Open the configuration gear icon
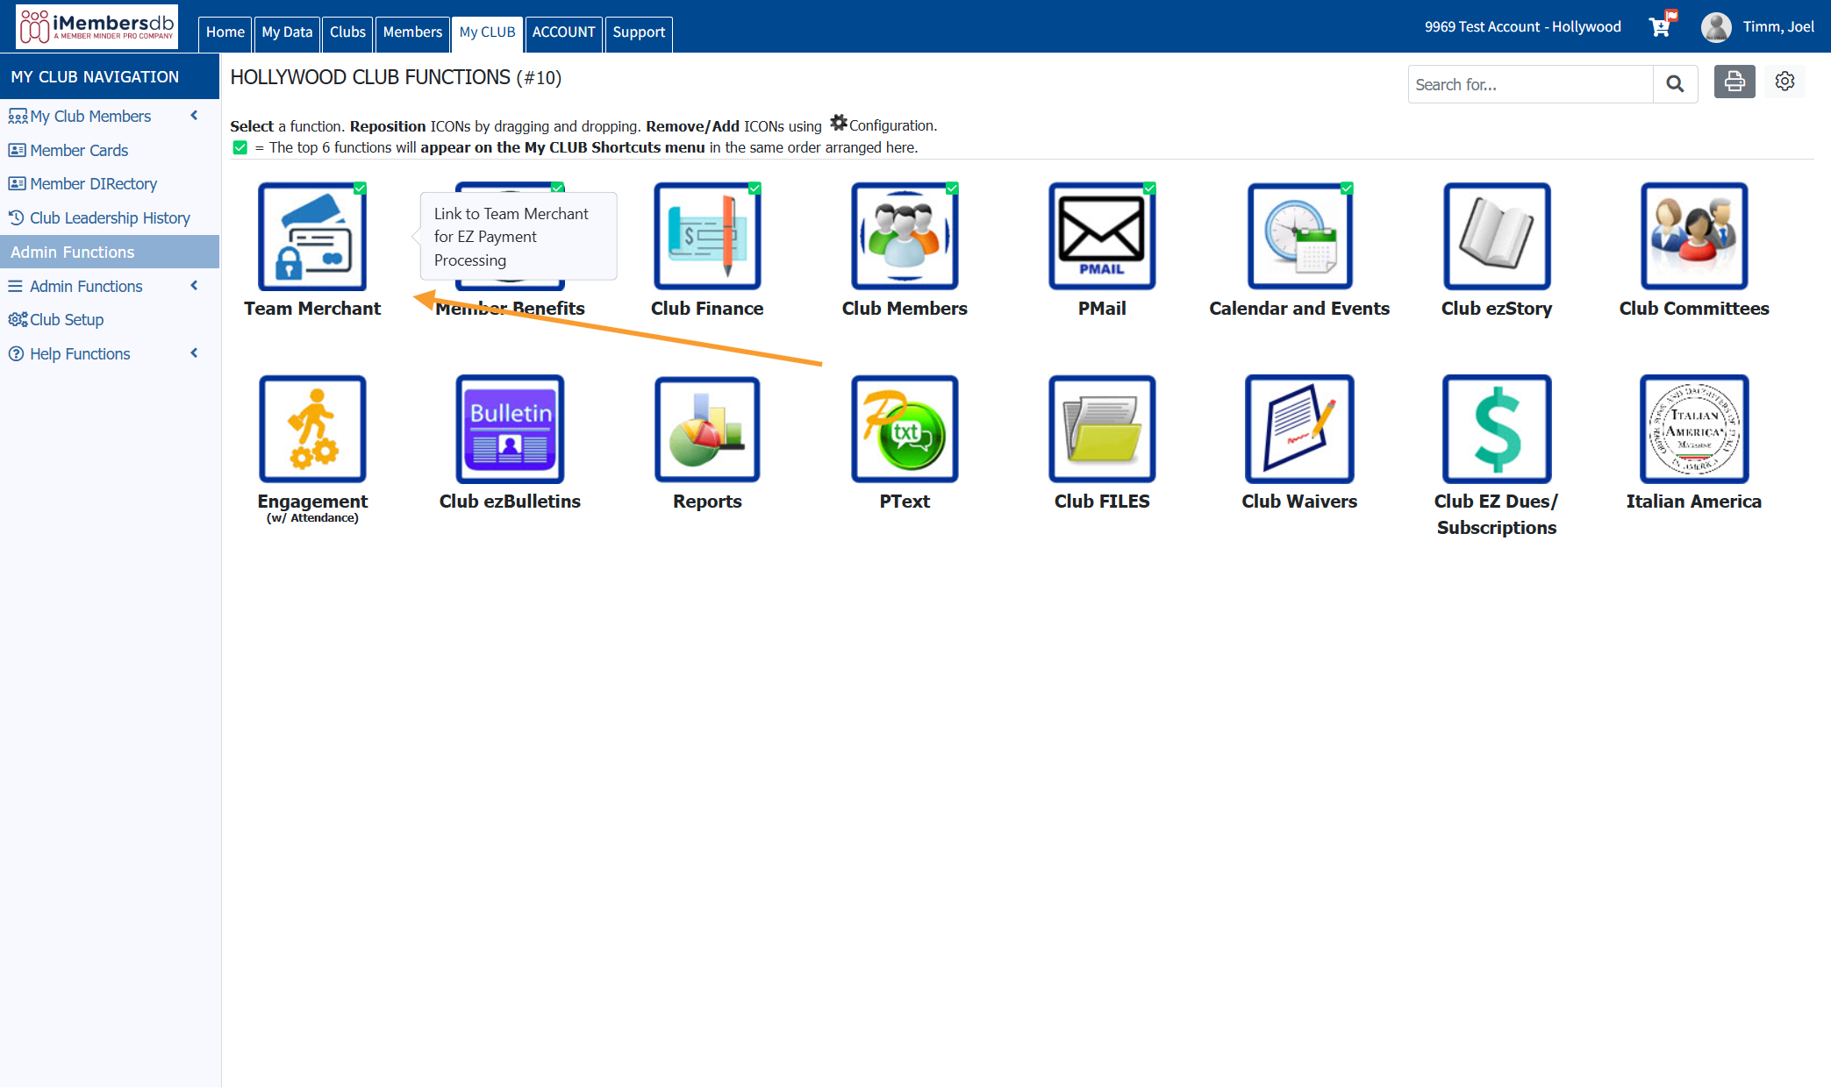Screen dimensions: 1831x1089 coord(1785,82)
